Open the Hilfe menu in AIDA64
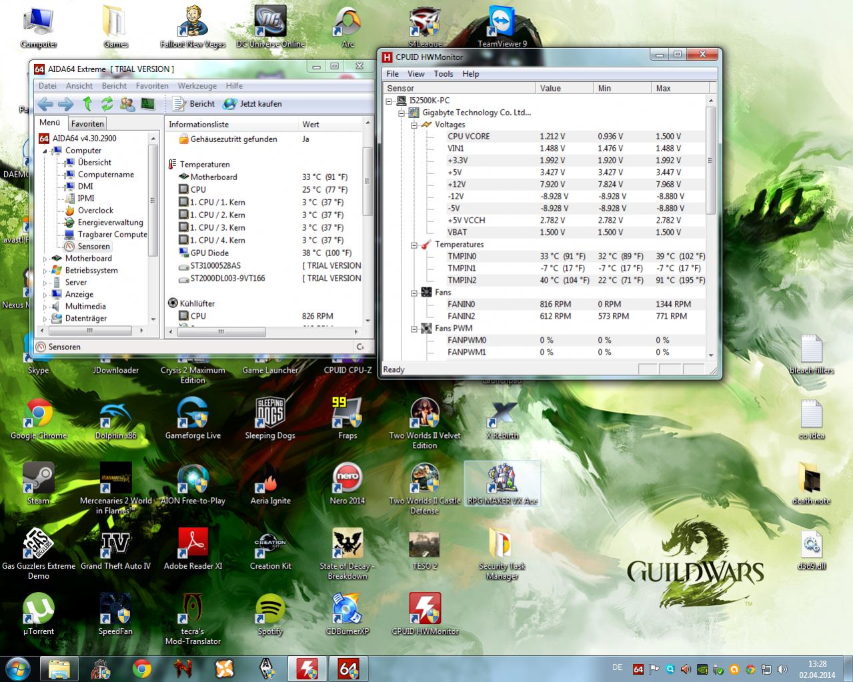The width and height of the screenshot is (853, 682). (234, 86)
